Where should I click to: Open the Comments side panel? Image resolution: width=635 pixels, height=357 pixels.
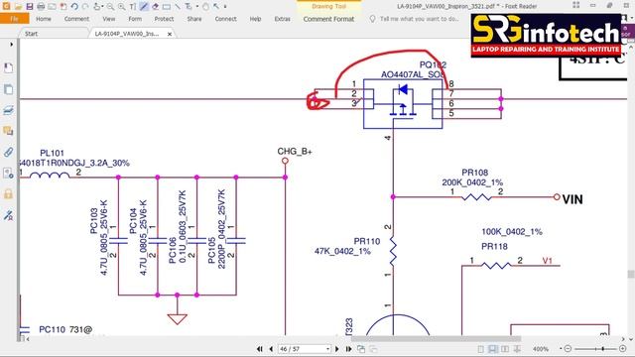pos(8,131)
